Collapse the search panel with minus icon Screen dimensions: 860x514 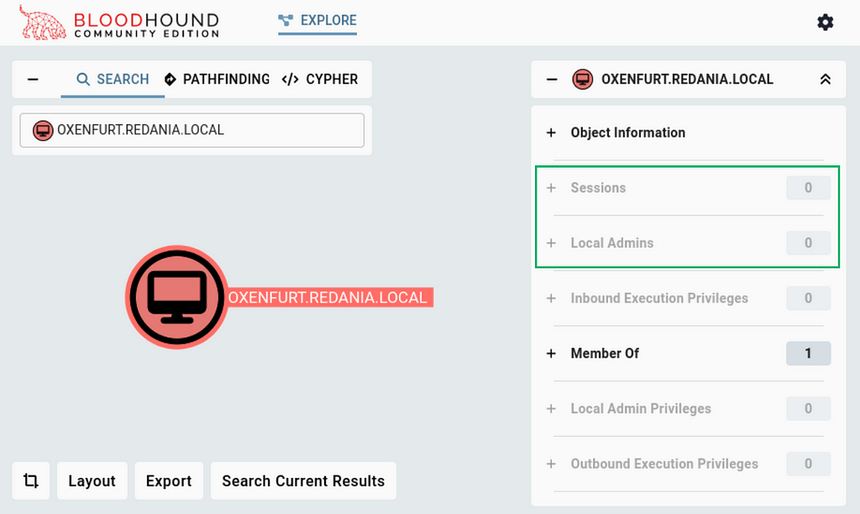pyautogui.click(x=33, y=80)
